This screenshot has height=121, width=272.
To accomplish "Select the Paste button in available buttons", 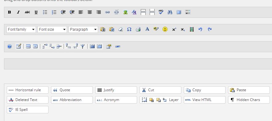I will point(249,90).
